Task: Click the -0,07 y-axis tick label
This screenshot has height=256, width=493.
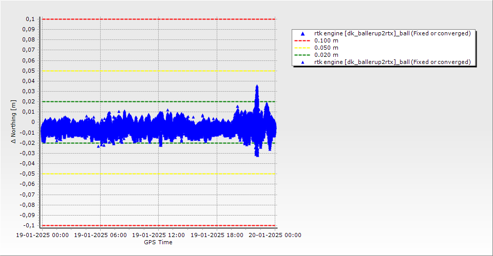Action: 27,195
